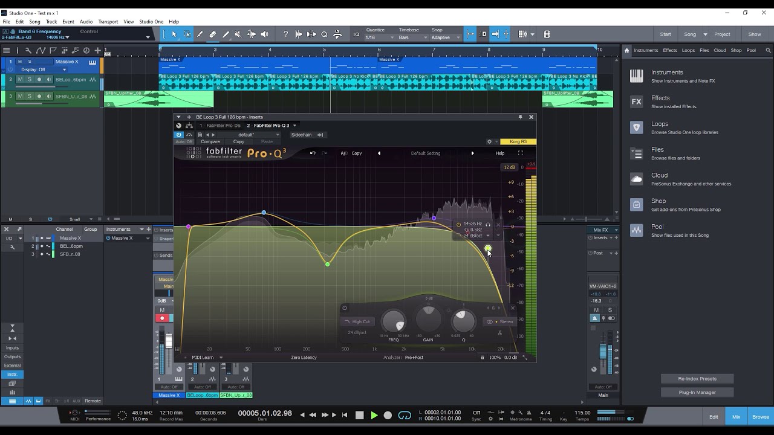Select the Range tool
This screenshot has height=435, width=774.
(187, 34)
